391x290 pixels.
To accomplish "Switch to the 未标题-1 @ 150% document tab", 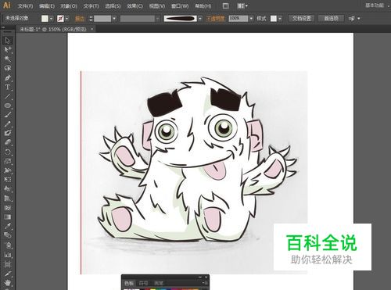I will pos(53,29).
